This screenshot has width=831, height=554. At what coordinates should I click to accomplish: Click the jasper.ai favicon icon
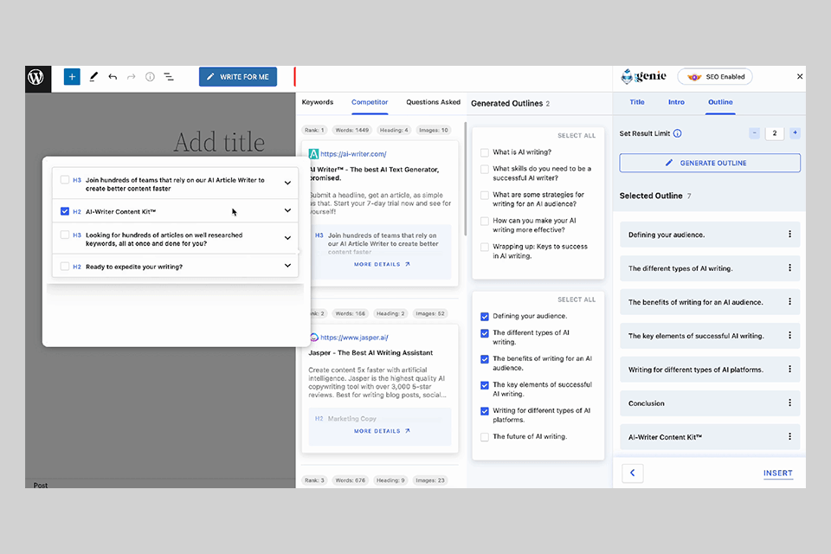(313, 338)
